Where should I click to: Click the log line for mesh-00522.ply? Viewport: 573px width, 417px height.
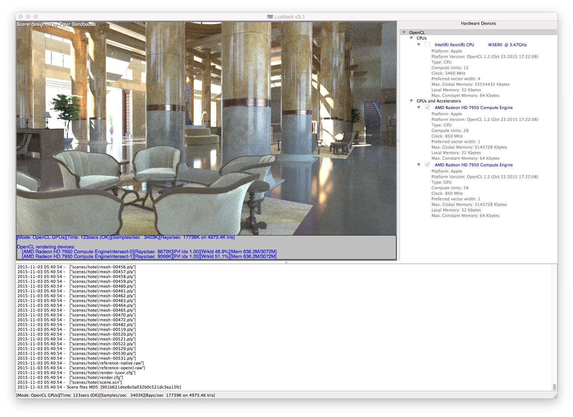tap(77, 344)
